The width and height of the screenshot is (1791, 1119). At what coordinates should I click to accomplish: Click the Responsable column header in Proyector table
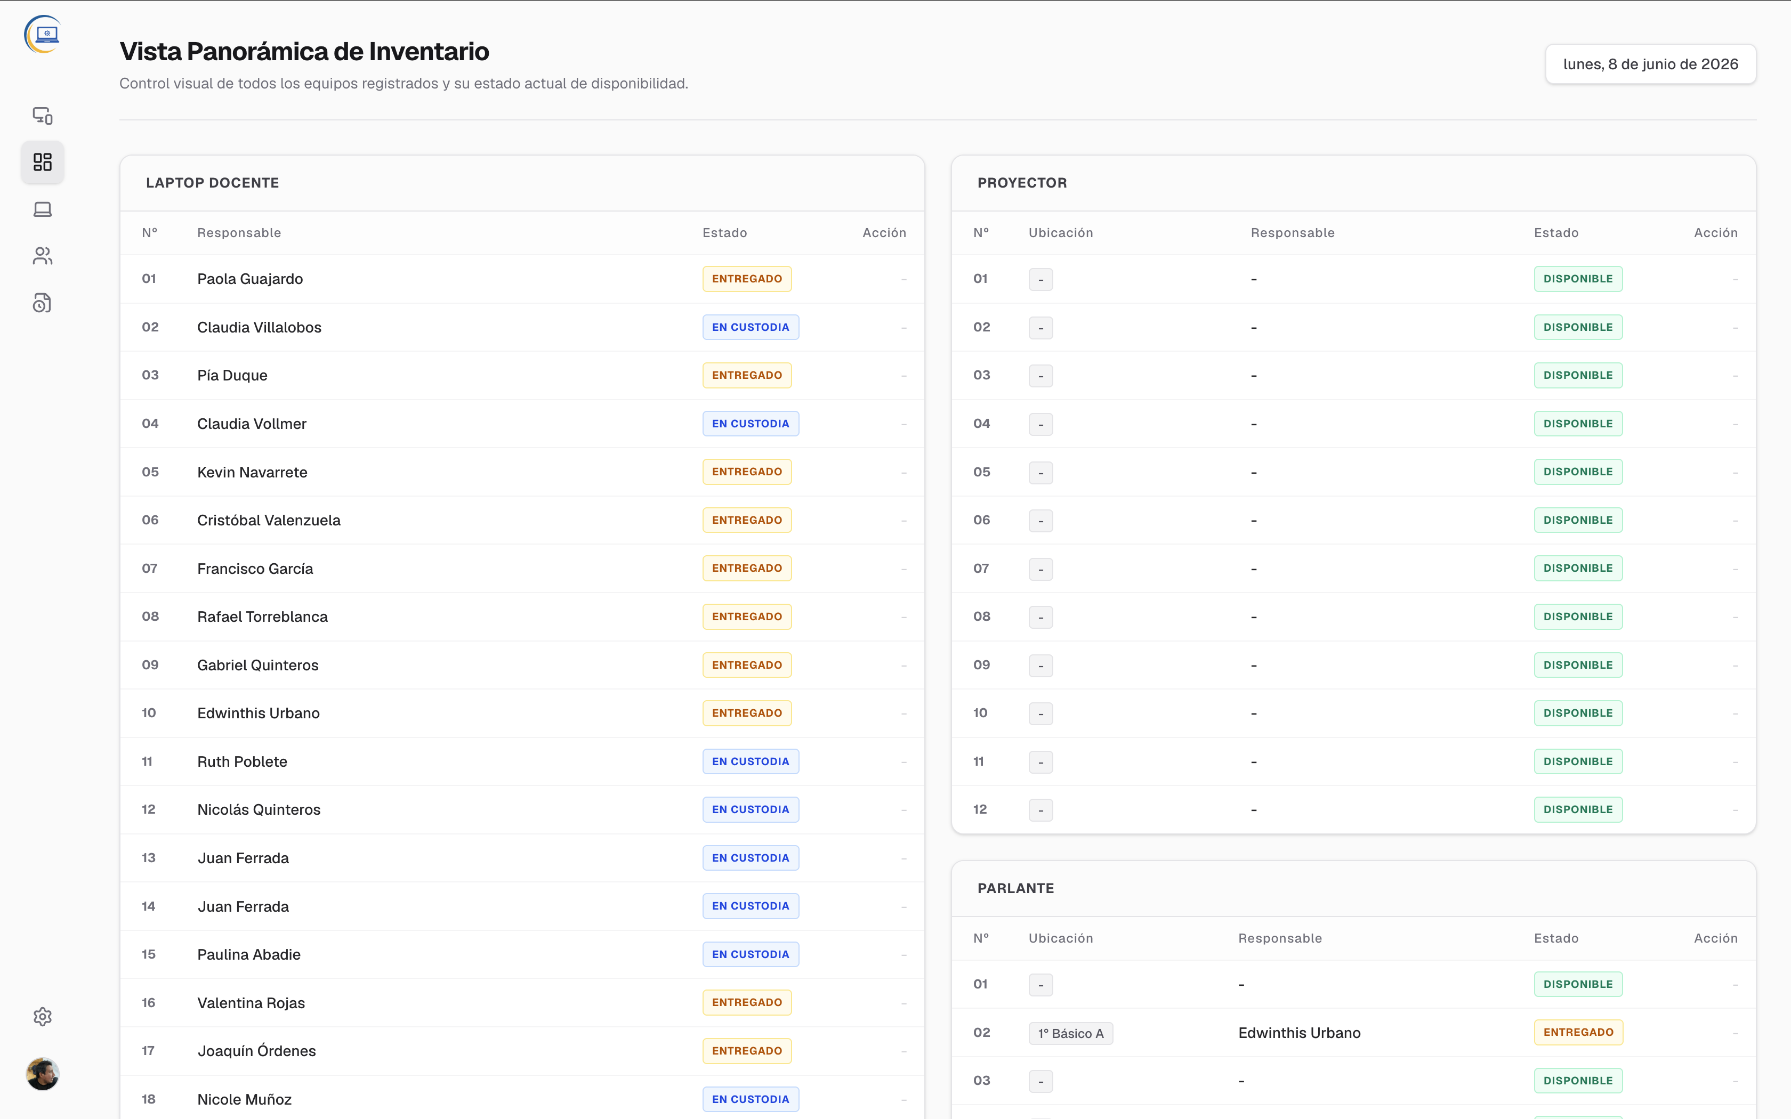point(1292,233)
